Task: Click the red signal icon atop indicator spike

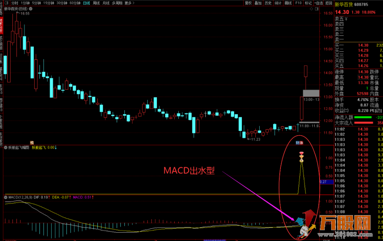Action: (x=302, y=153)
